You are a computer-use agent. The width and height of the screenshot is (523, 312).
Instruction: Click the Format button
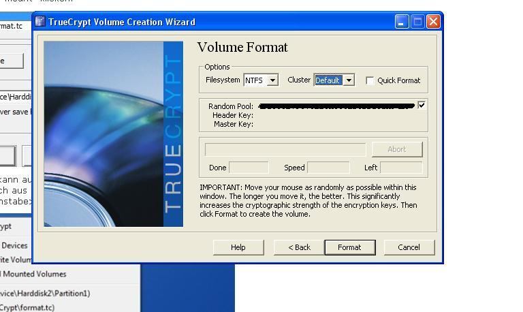pyautogui.click(x=350, y=247)
